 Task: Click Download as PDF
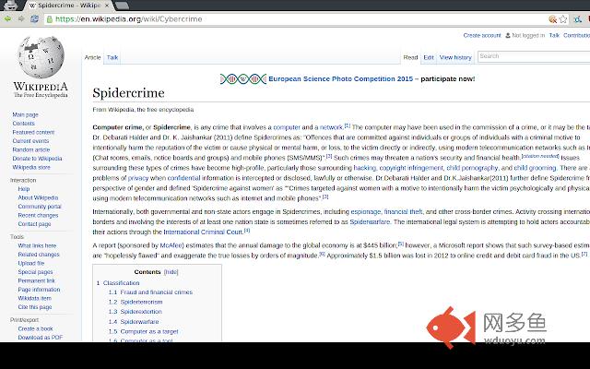[x=41, y=338]
